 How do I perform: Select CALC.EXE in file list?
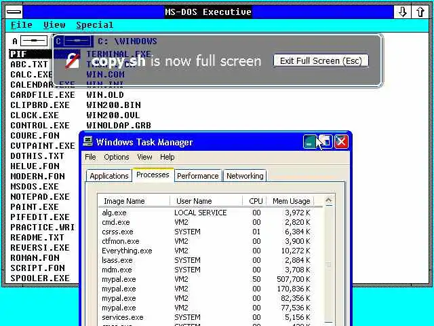(x=32, y=75)
